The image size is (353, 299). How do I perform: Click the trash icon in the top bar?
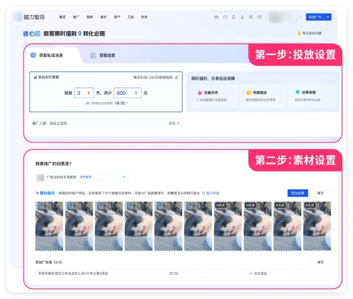(x=216, y=17)
